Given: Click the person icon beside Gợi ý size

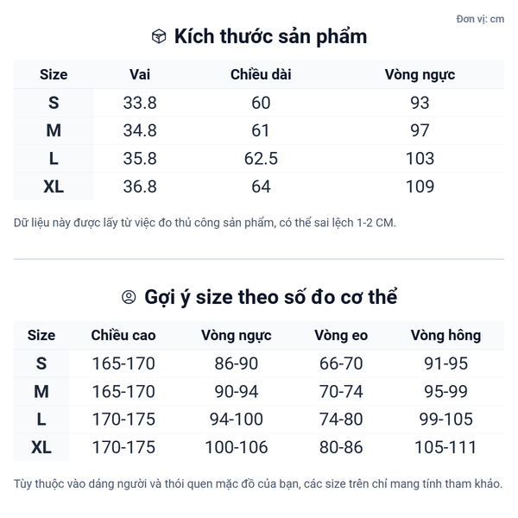Looking at the screenshot, I should (x=129, y=298).
